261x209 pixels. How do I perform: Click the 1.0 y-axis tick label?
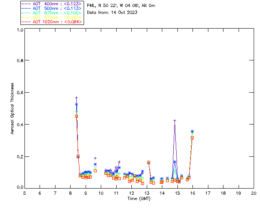[x=20, y=30]
